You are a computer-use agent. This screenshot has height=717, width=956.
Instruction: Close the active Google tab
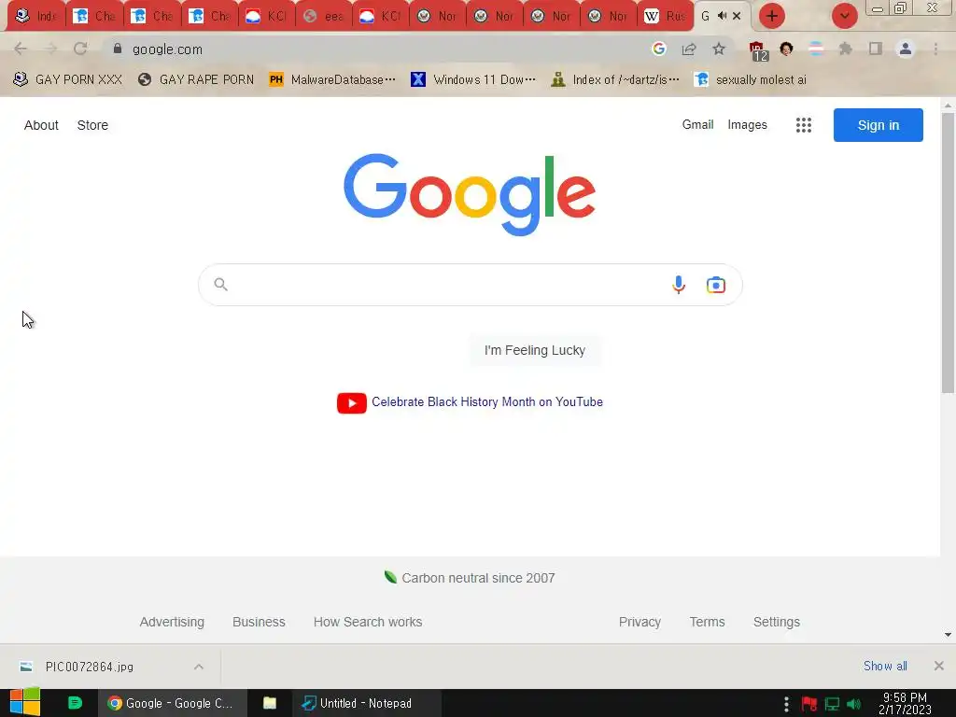pyautogui.click(x=737, y=16)
